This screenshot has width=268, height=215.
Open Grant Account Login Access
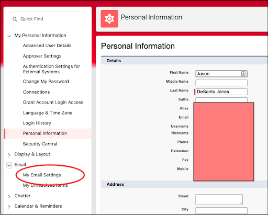point(53,102)
